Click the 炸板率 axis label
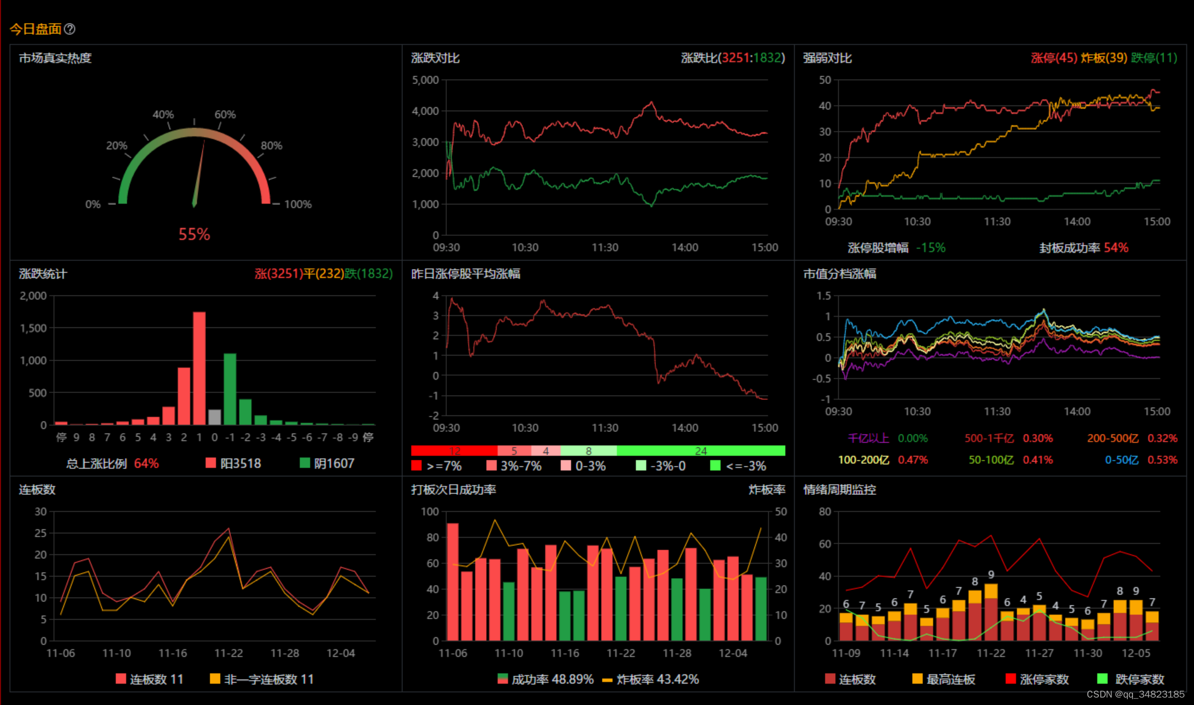 [767, 490]
